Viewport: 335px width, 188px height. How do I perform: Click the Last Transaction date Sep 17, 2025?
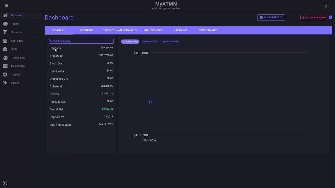(x=106, y=124)
